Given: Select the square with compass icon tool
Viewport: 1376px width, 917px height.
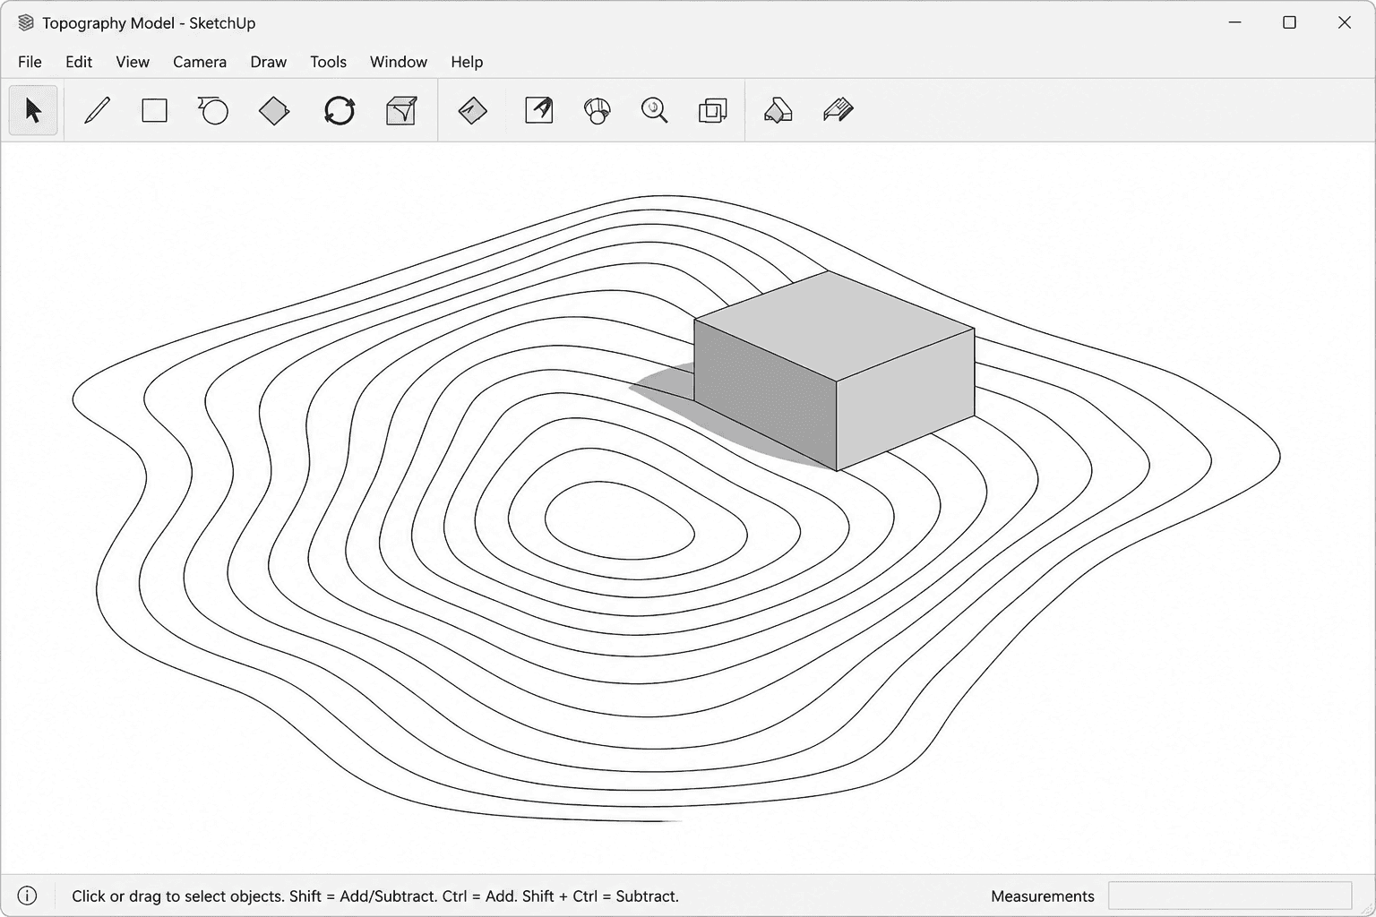Looking at the screenshot, I should coord(538,110).
